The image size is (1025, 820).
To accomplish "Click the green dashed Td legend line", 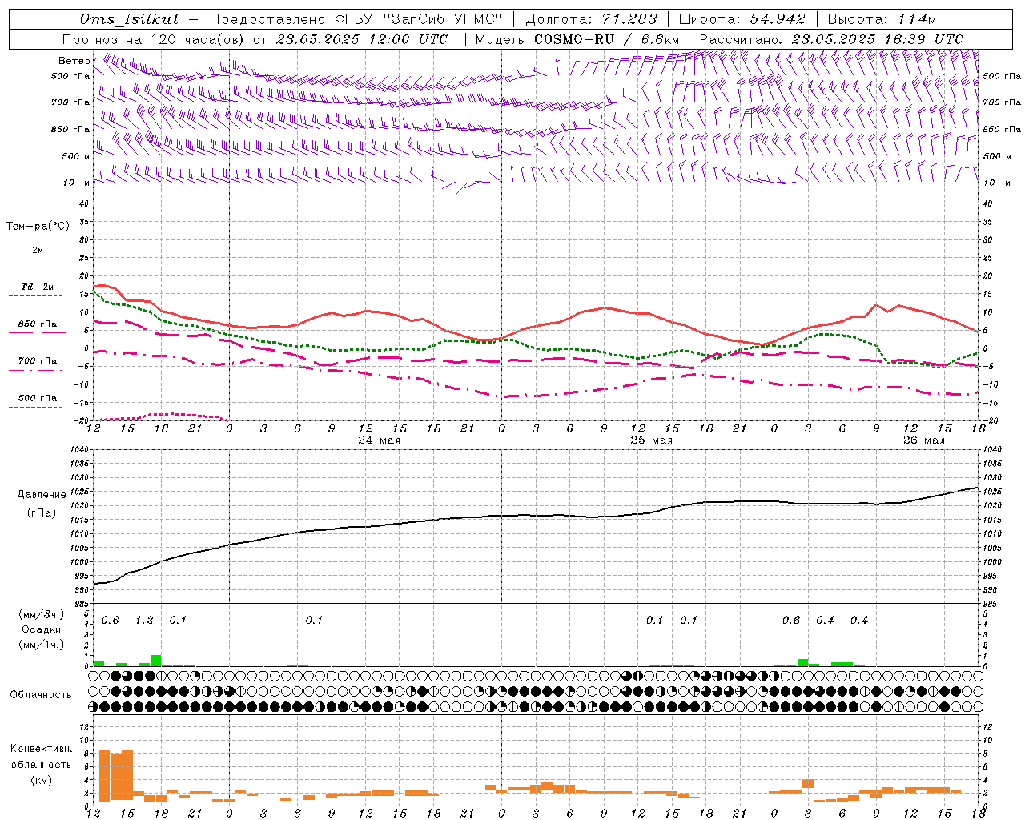I will pyautogui.click(x=37, y=295).
